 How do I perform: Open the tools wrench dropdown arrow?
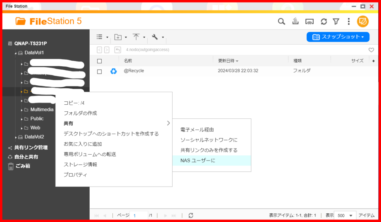tap(163, 38)
